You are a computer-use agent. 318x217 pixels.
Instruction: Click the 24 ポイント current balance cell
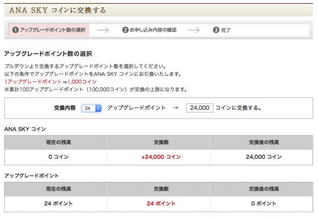58,204
